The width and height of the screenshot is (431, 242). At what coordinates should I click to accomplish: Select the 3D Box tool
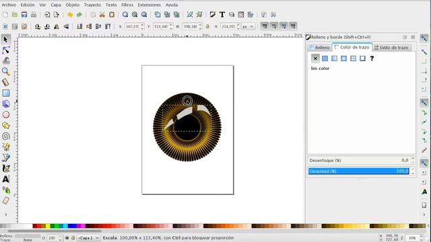6,104
